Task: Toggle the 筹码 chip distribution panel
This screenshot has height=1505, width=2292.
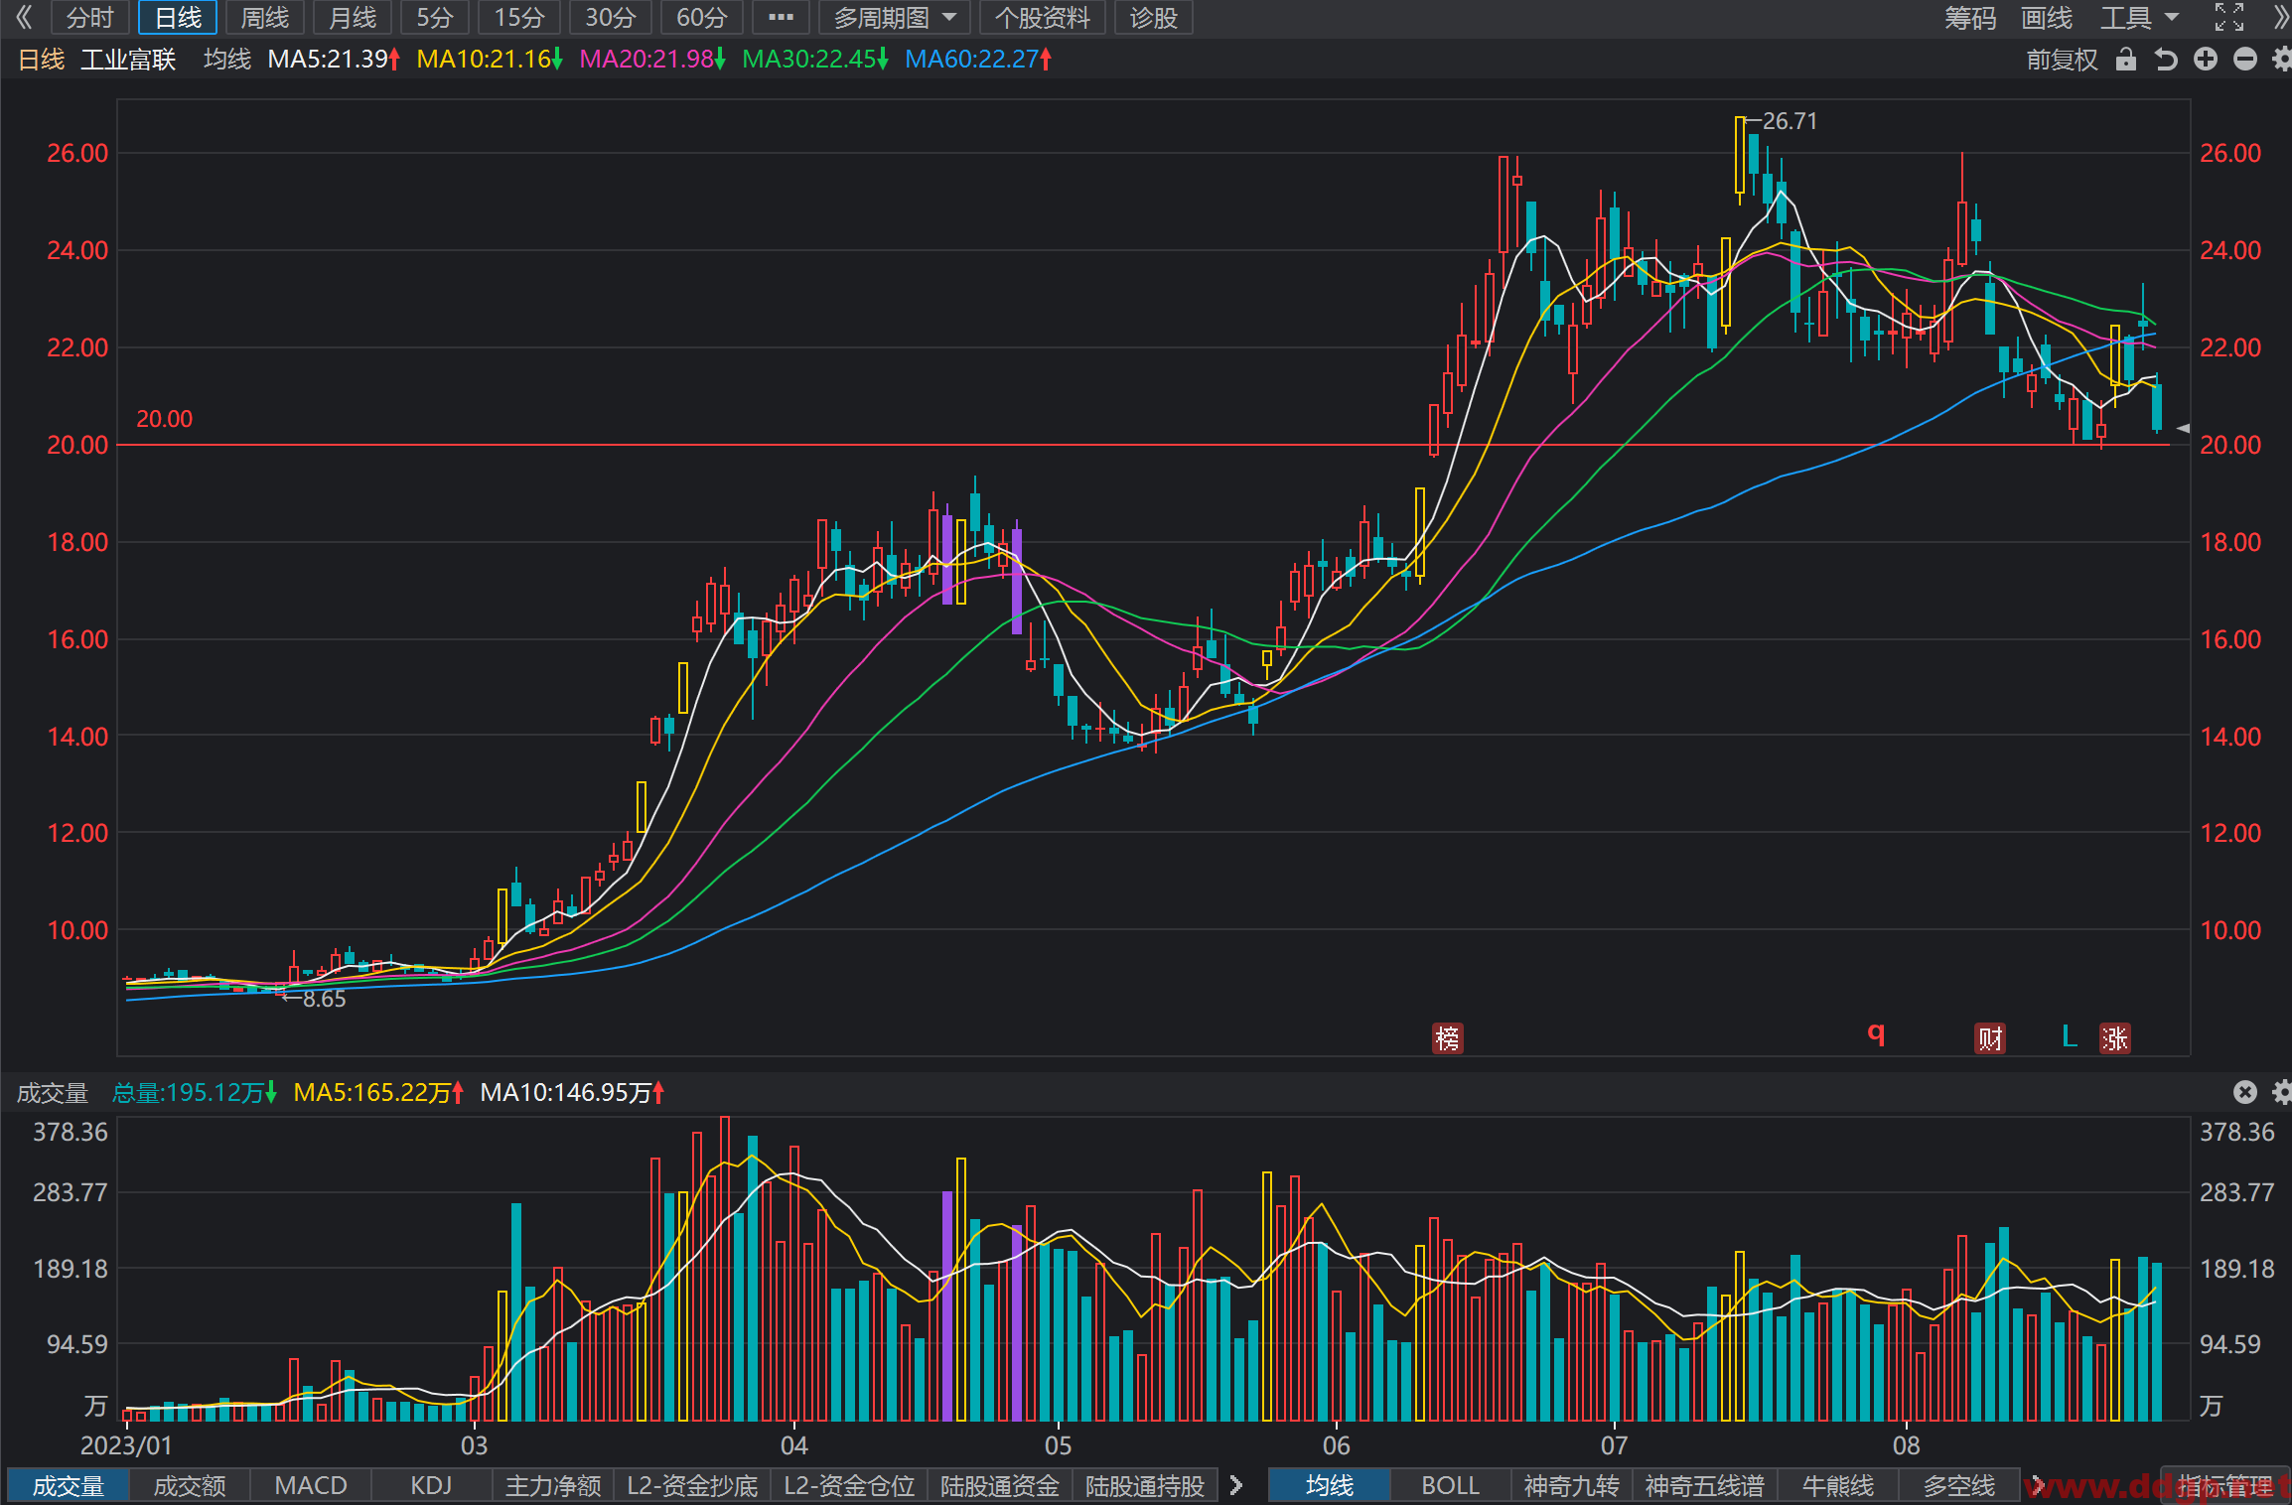Action: click(x=1970, y=18)
